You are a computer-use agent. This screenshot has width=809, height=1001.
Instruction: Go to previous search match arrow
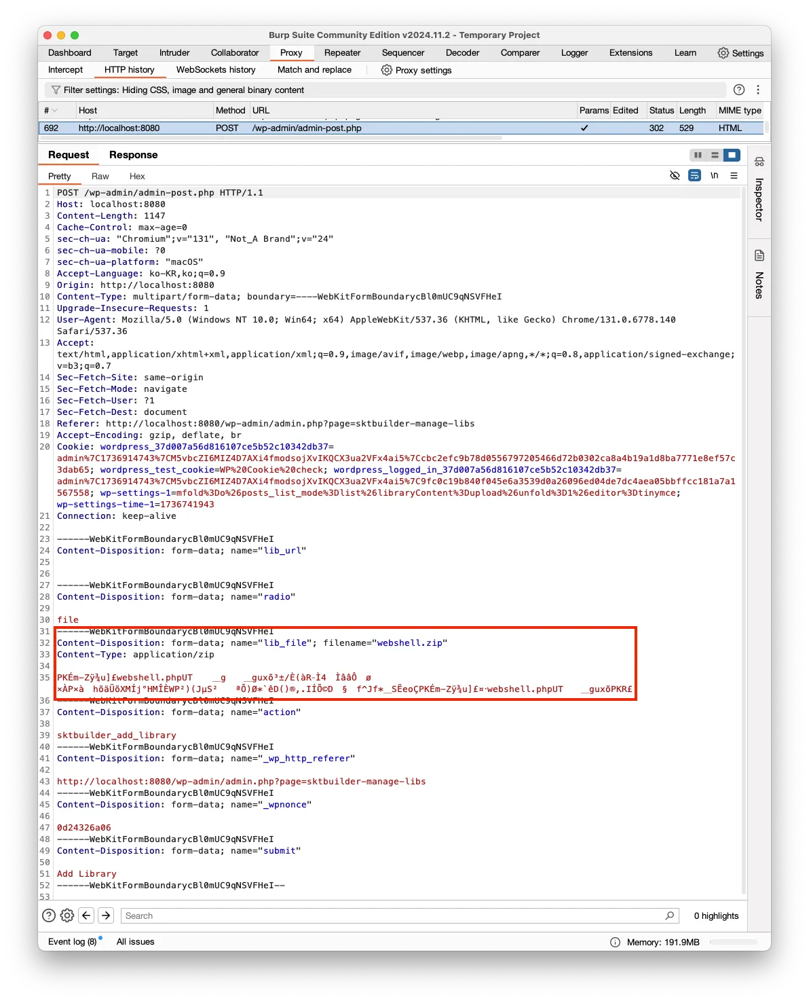pyautogui.click(x=86, y=915)
